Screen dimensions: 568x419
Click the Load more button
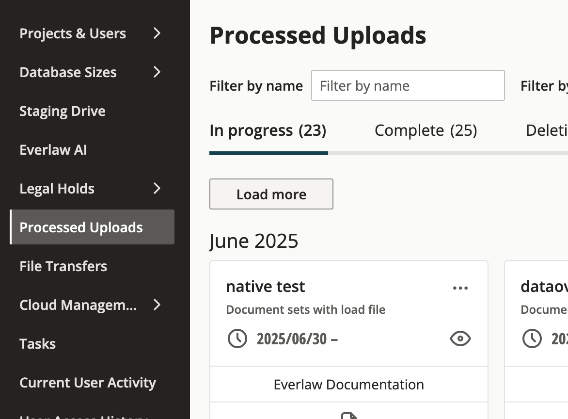click(271, 194)
